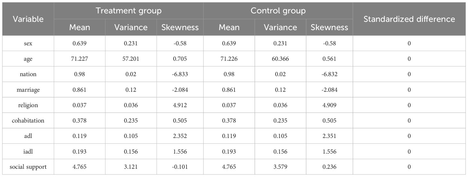Click the Variable column header
This screenshot has height=177, width=468.
28,19
